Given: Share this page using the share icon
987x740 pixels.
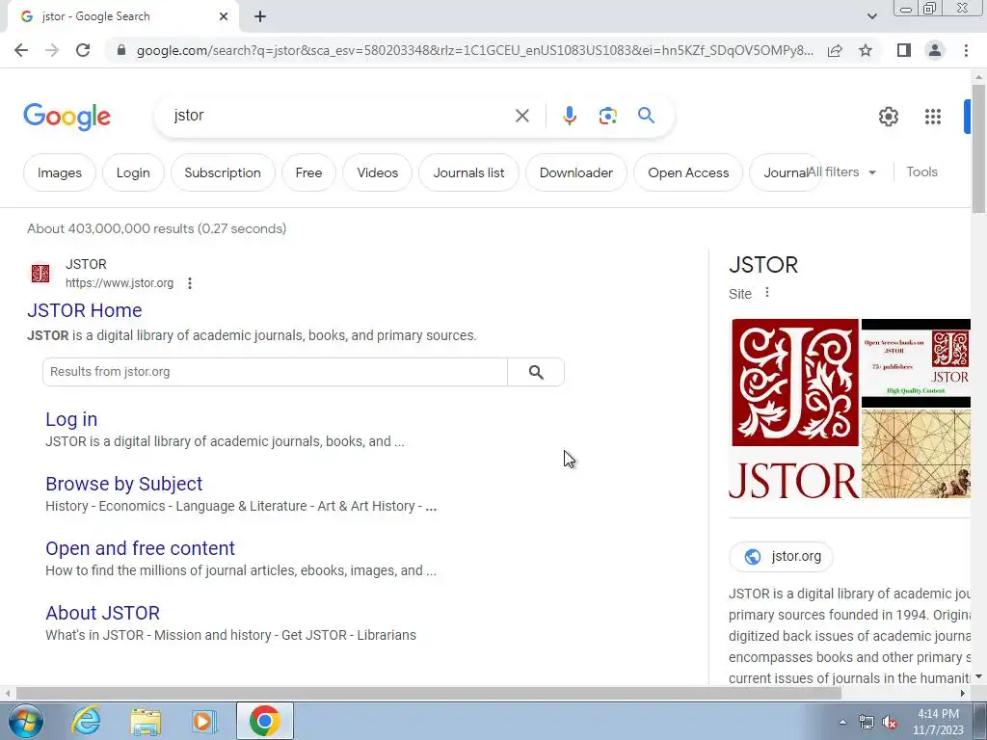Looking at the screenshot, I should (836, 50).
